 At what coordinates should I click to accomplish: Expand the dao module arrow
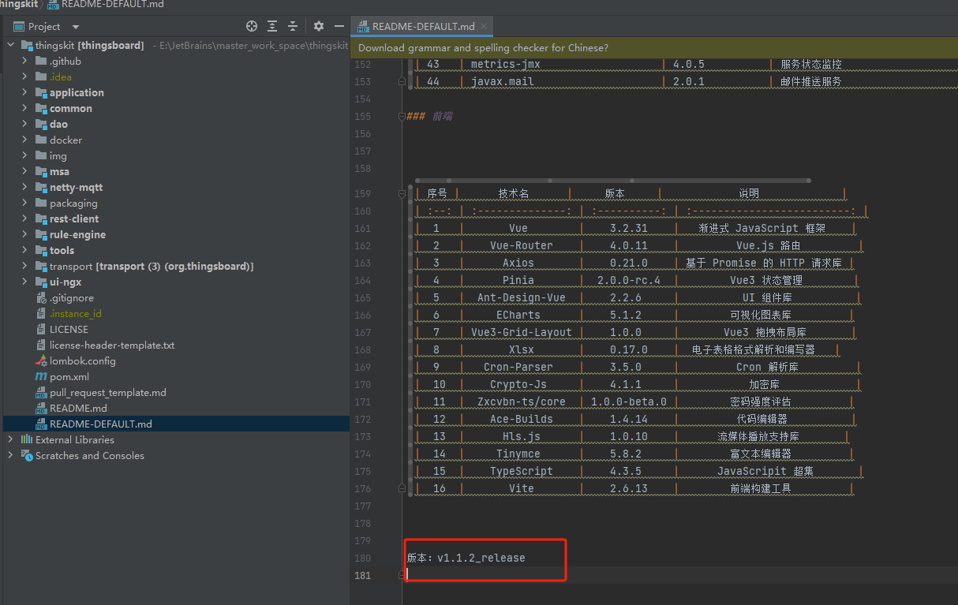coord(25,124)
